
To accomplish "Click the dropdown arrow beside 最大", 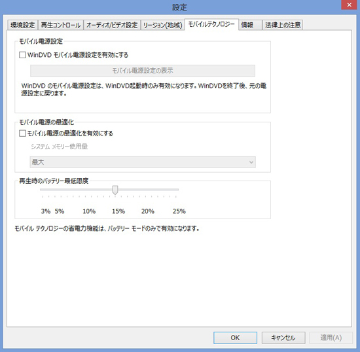I will tap(251, 162).
